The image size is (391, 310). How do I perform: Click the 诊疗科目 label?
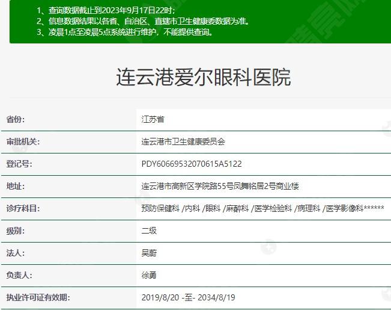coord(23,208)
